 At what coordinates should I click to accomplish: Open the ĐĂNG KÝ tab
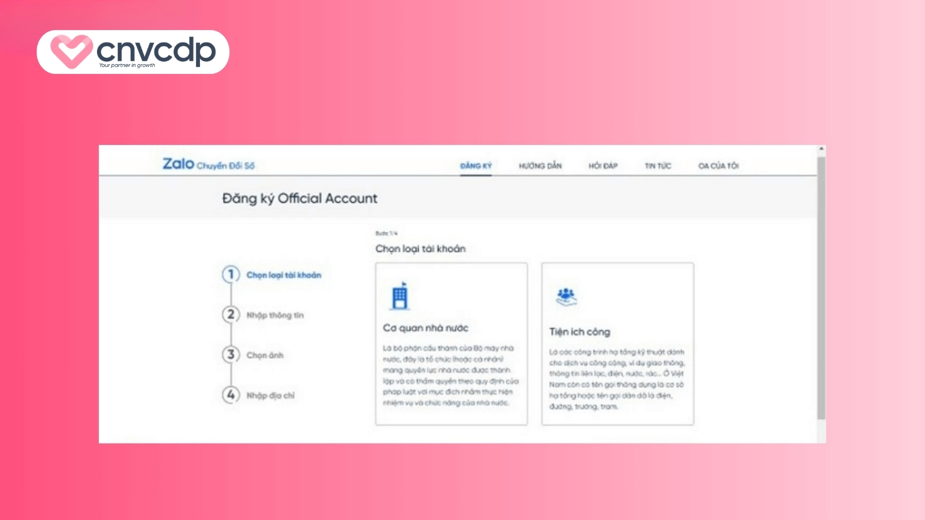pos(476,166)
